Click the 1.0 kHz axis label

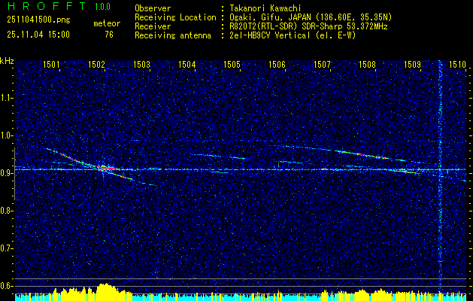pyautogui.click(x=5, y=135)
